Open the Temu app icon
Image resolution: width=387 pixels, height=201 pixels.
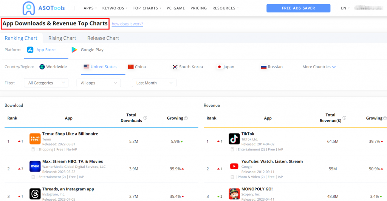(x=35, y=139)
